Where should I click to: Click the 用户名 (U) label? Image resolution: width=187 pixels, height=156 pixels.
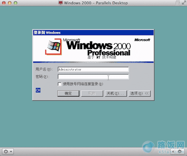point(44,69)
